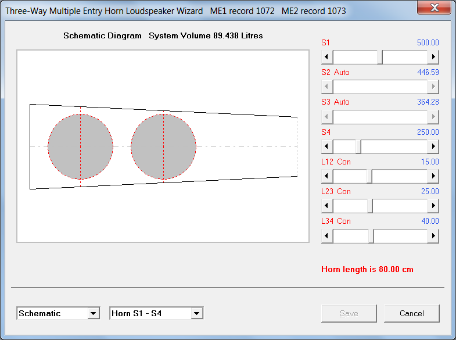Click the L12 Con slider right arrow
This screenshot has width=456, height=340.
pyautogui.click(x=433, y=176)
